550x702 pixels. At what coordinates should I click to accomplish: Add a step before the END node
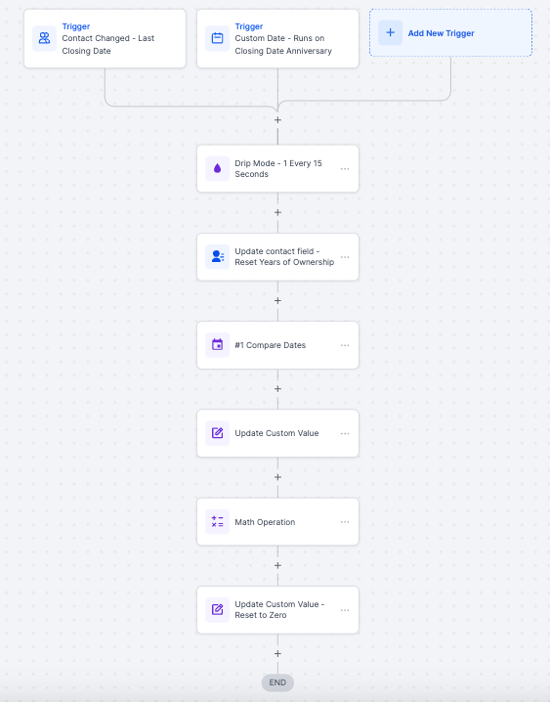pyautogui.click(x=277, y=654)
